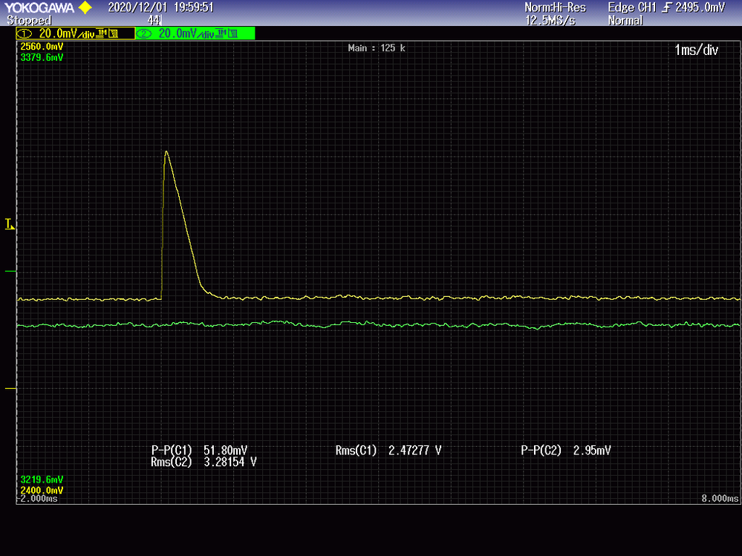The width and height of the screenshot is (742, 556).
Task: Click the 8.000ms end time label
Action: click(x=720, y=499)
